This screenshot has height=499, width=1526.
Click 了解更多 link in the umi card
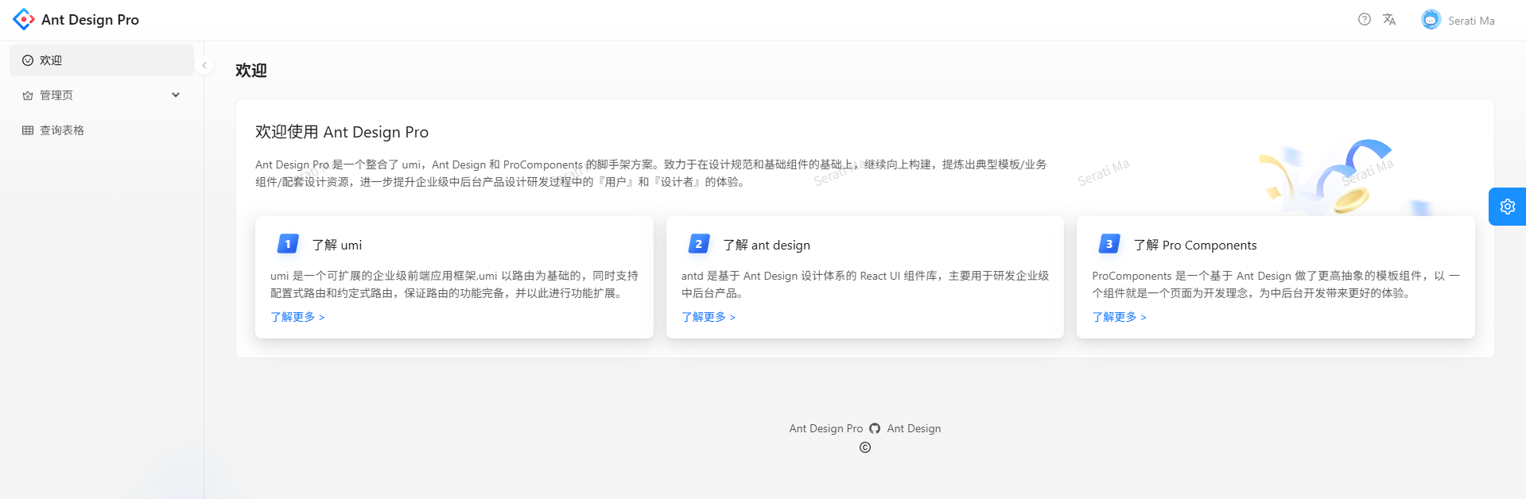tap(297, 317)
